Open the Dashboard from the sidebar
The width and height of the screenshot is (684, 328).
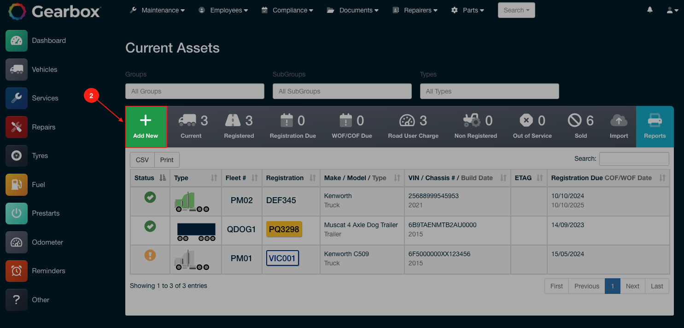click(17, 41)
